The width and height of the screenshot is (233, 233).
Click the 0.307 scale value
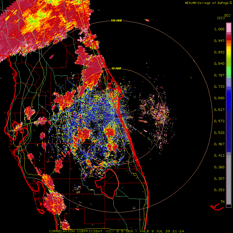tap(219, 179)
